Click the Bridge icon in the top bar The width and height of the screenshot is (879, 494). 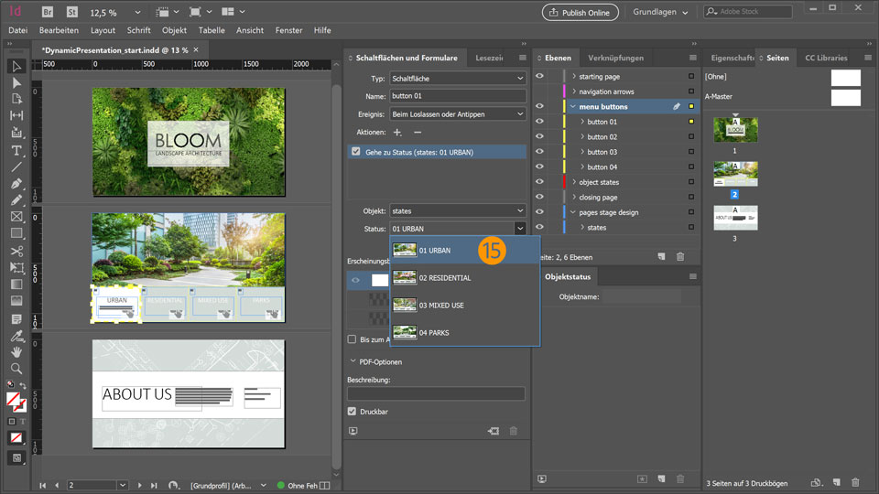coord(49,12)
